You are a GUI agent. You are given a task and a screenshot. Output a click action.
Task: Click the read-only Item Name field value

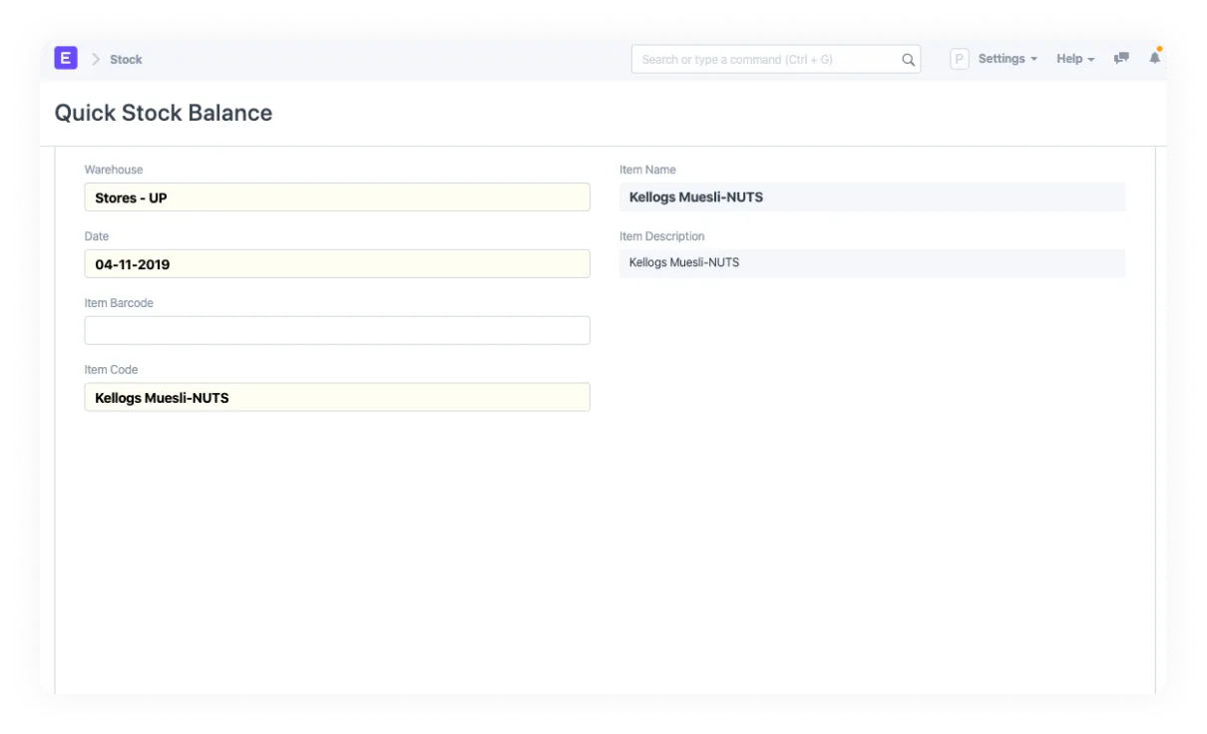click(x=871, y=197)
